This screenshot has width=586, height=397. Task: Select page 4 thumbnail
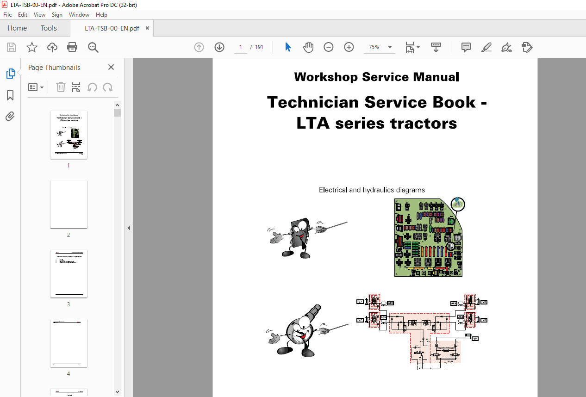coord(69,343)
